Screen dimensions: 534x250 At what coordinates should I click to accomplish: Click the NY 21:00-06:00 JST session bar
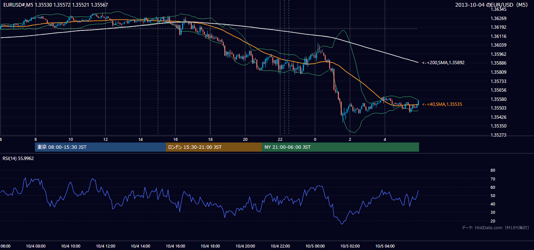pos(341,147)
